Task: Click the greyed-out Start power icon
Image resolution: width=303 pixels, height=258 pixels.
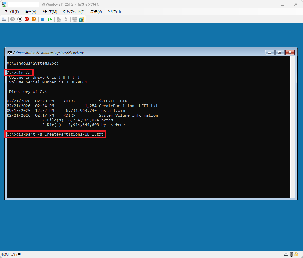Action: point(13,19)
